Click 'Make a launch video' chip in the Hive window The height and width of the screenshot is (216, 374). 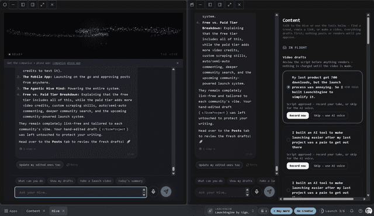pyautogui.click(x=95, y=181)
